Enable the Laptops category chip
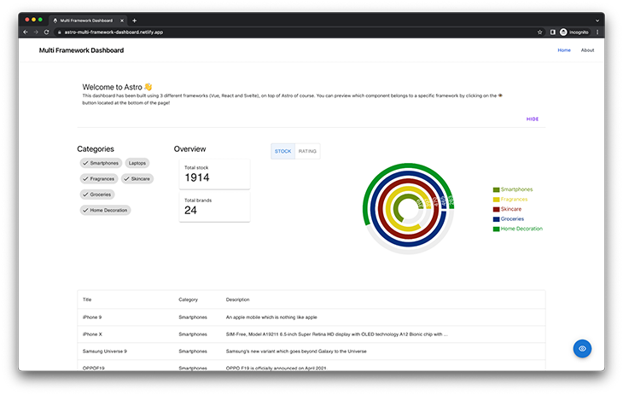The height and width of the screenshot is (395, 623). (x=137, y=162)
